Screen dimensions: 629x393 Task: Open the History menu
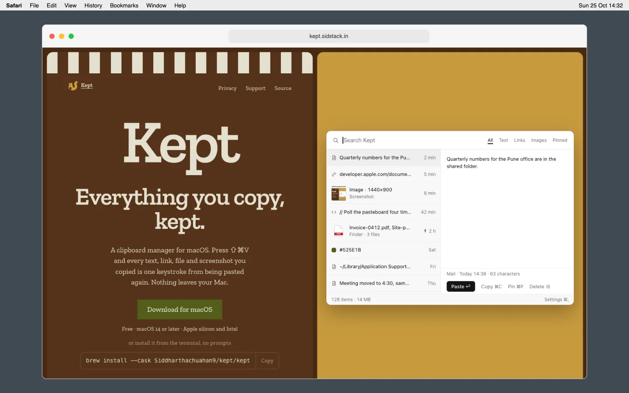point(93,6)
